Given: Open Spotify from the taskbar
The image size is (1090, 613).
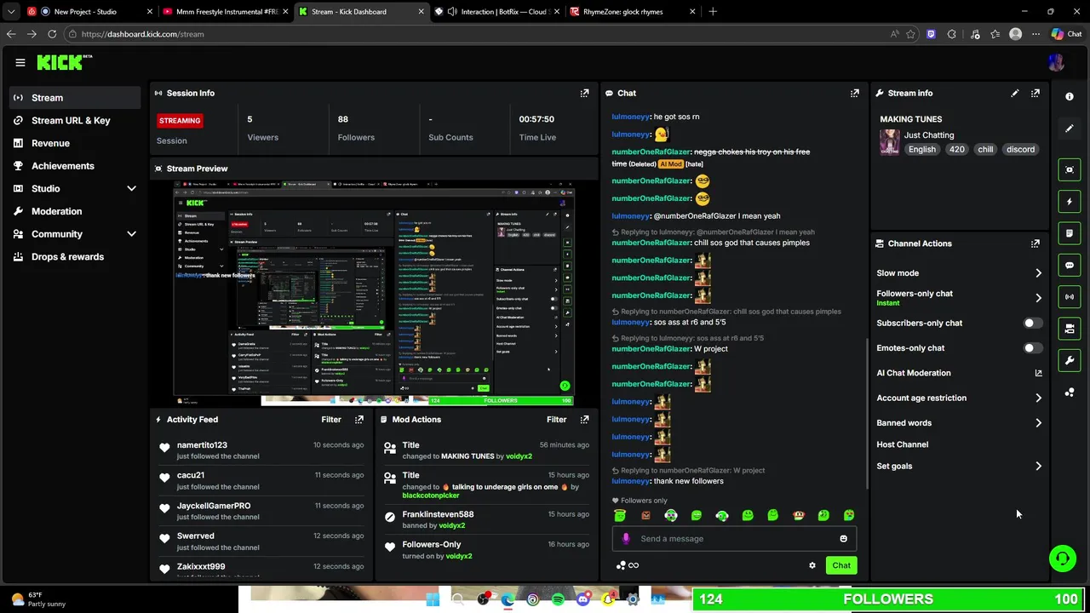Looking at the screenshot, I should click(x=558, y=599).
